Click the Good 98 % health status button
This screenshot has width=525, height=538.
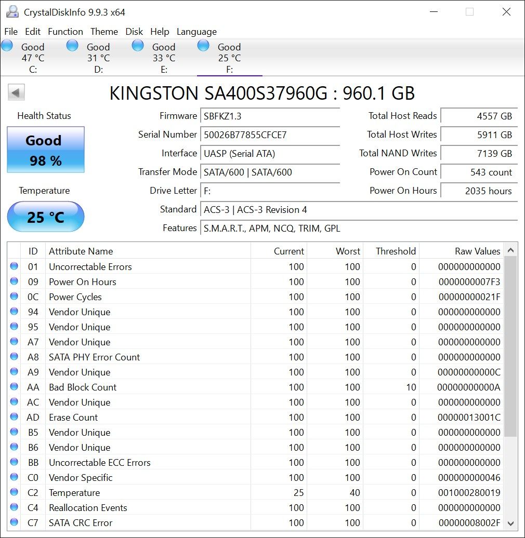46,150
